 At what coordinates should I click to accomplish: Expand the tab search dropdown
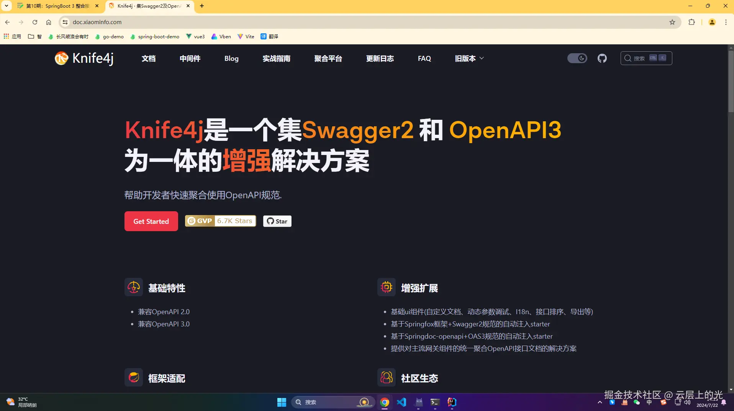tap(7, 6)
